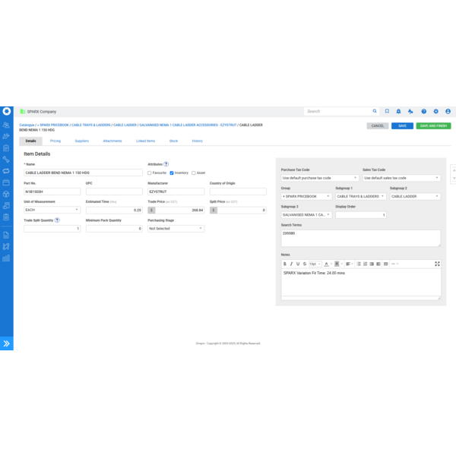Click the green Save and Finish button
Image resolution: width=456 pixels, height=456 pixels.
pyautogui.click(x=432, y=125)
